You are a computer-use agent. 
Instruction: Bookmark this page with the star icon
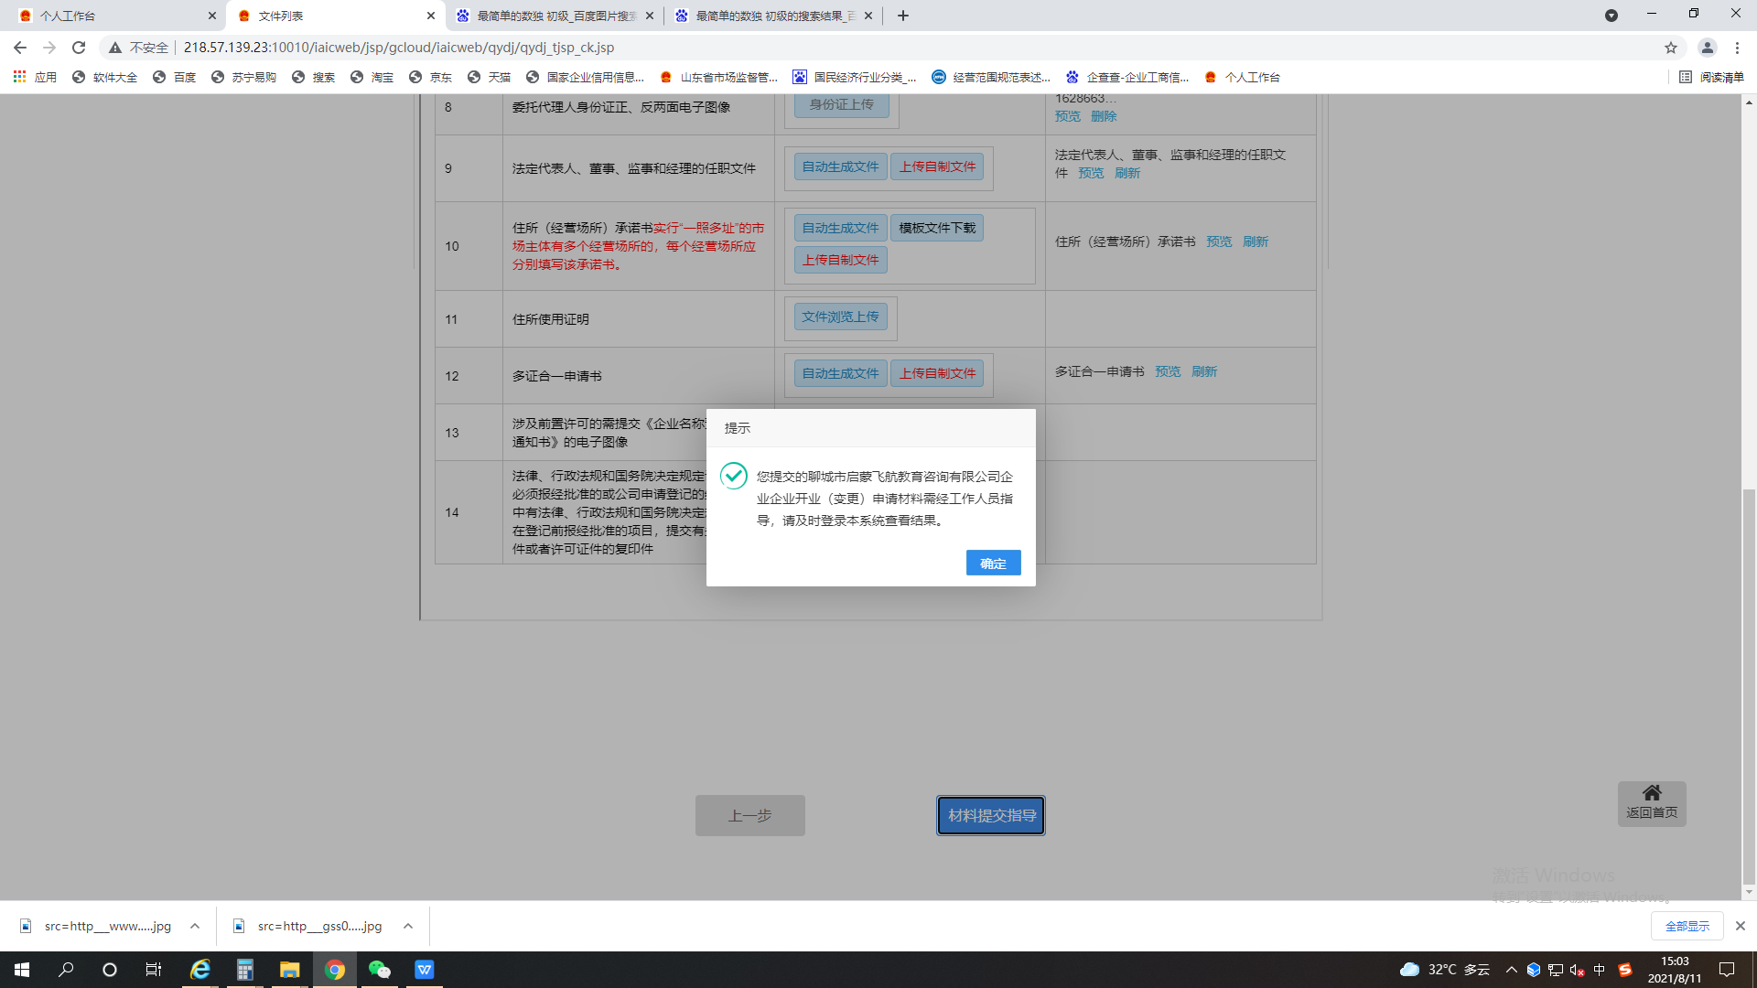tap(1671, 48)
